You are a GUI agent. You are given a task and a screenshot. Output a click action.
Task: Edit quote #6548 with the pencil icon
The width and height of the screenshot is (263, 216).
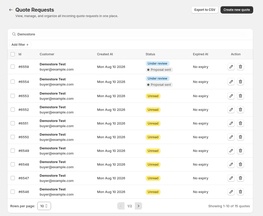(231, 164)
